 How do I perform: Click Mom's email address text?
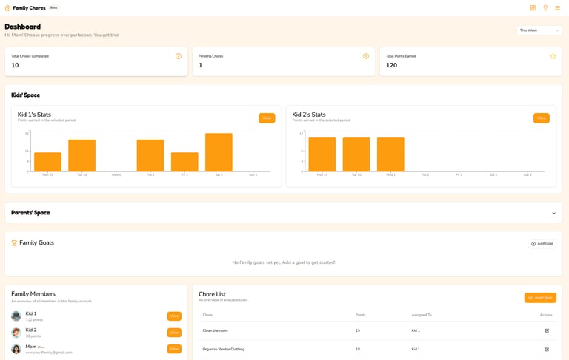(x=49, y=353)
